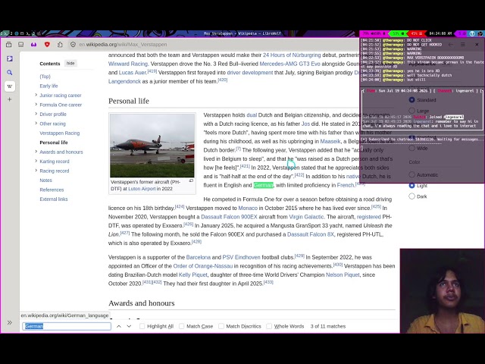
Task: Open the Monaco link
Action: coord(248,208)
